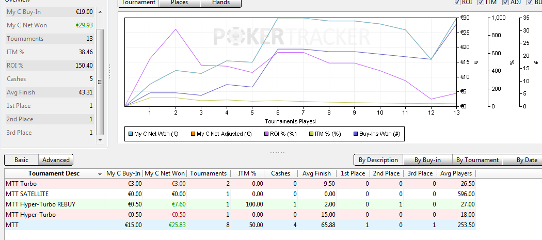Toggle the ADJ checkbox
This screenshot has height=240, width=542.
pyautogui.click(x=505, y=2)
